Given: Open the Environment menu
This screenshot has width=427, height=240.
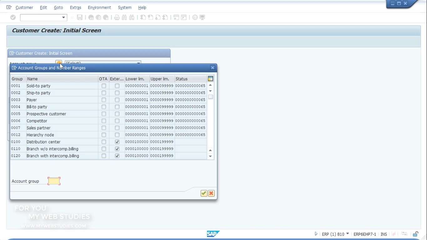Looking at the screenshot, I should 99,7.
